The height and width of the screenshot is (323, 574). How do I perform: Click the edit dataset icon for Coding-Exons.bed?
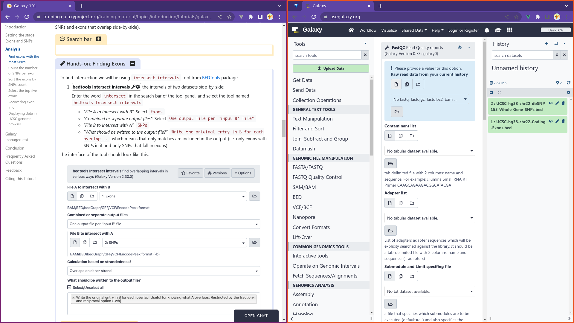pyautogui.click(x=558, y=121)
